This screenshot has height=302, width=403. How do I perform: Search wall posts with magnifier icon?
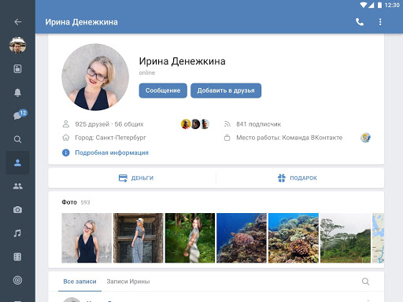pyautogui.click(x=365, y=282)
